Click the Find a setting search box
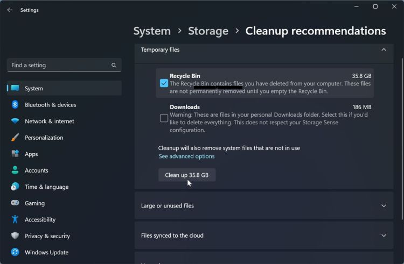Viewport: 404px width, 264px height. [59, 66]
